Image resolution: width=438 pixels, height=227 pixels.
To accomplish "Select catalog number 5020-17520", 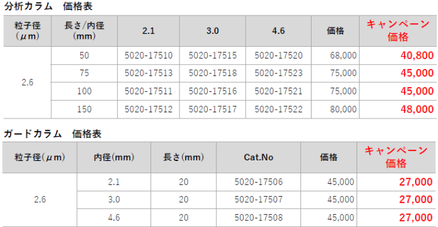I will [278, 56].
